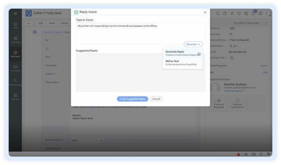Open Requests module in sidebar

click(15, 54)
